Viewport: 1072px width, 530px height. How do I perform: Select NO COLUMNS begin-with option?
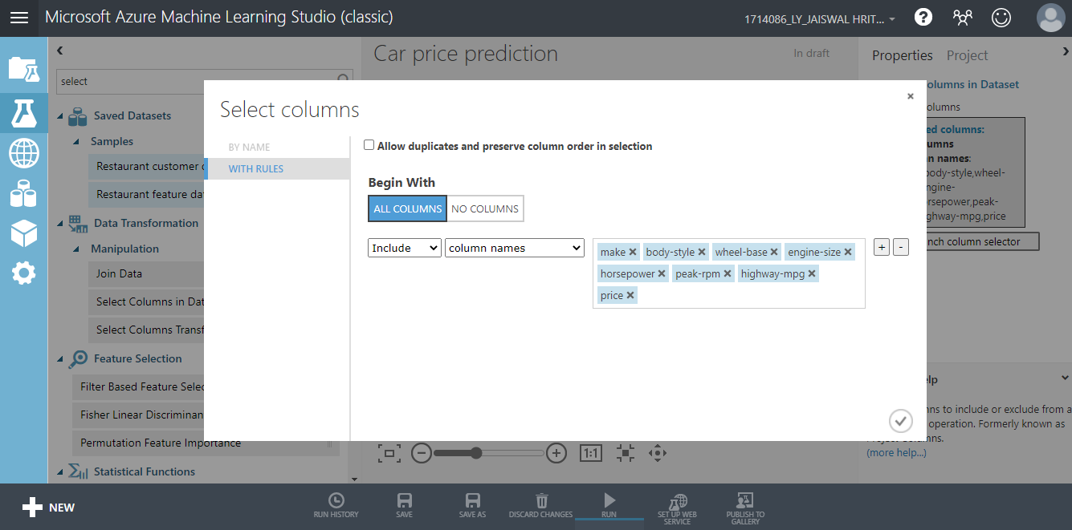tap(485, 208)
